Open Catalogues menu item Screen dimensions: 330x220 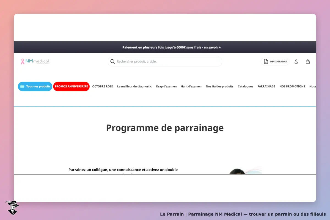[246, 86]
